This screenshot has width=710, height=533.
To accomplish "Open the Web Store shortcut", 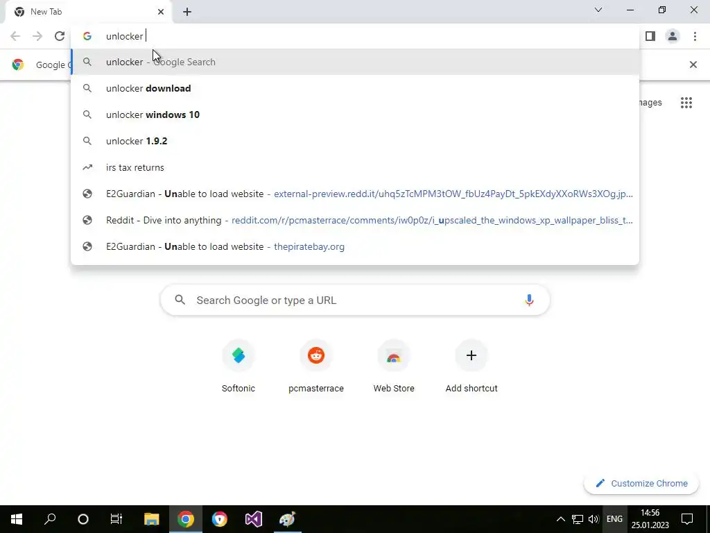I will (x=394, y=366).
